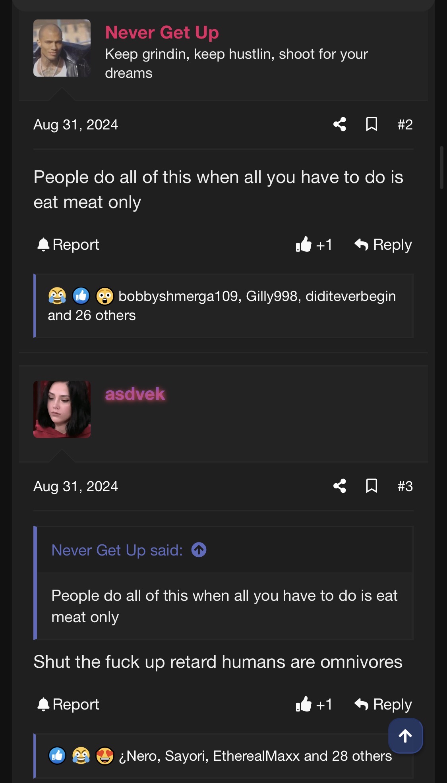Viewport: 447px width, 783px height.
Task: Reply to Never Get Up's post
Action: (x=383, y=245)
